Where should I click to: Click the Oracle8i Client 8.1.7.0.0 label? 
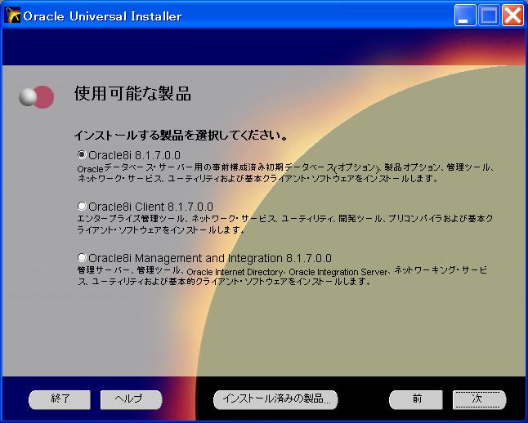(151, 207)
